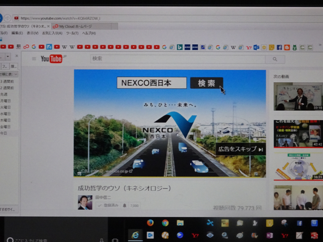Open the 日付順に表示 sort dropdown
Screen dimensions: 323x242
tap(9, 74)
